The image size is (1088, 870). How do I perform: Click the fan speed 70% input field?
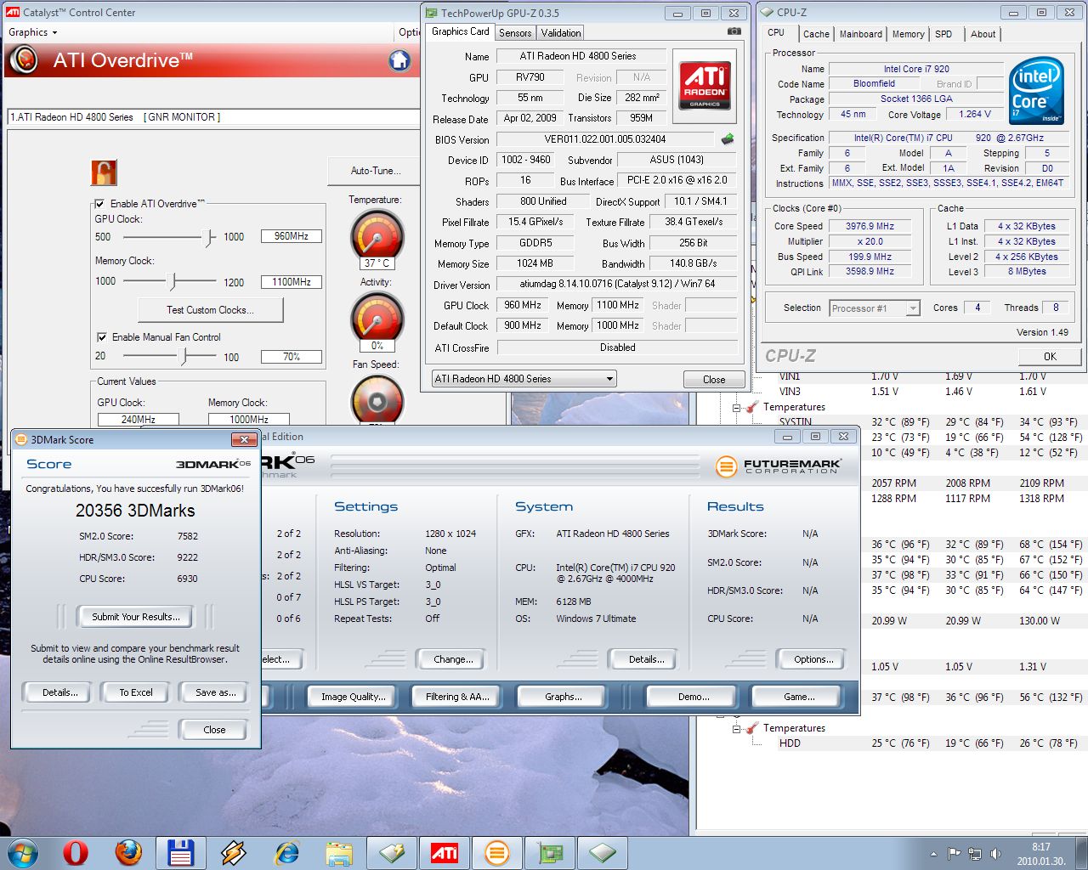(291, 357)
